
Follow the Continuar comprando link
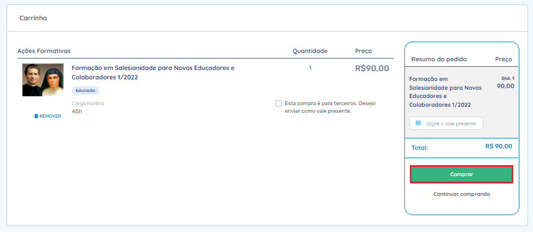(461, 194)
